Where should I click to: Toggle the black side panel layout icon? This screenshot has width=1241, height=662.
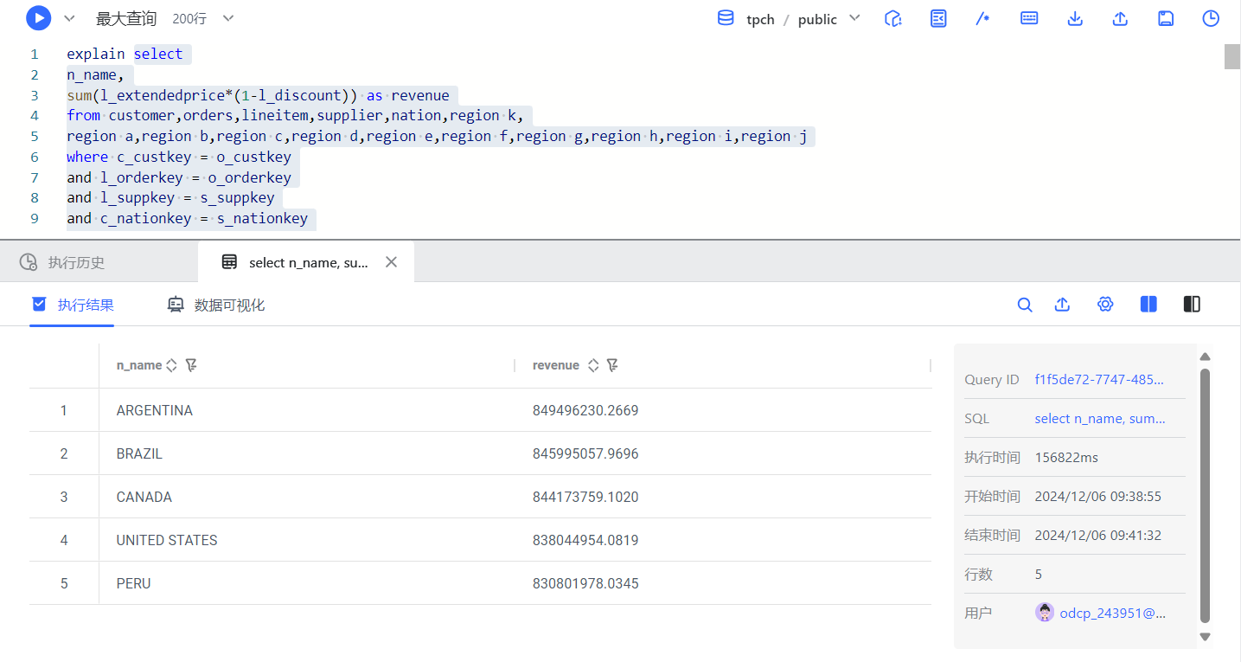tap(1192, 305)
